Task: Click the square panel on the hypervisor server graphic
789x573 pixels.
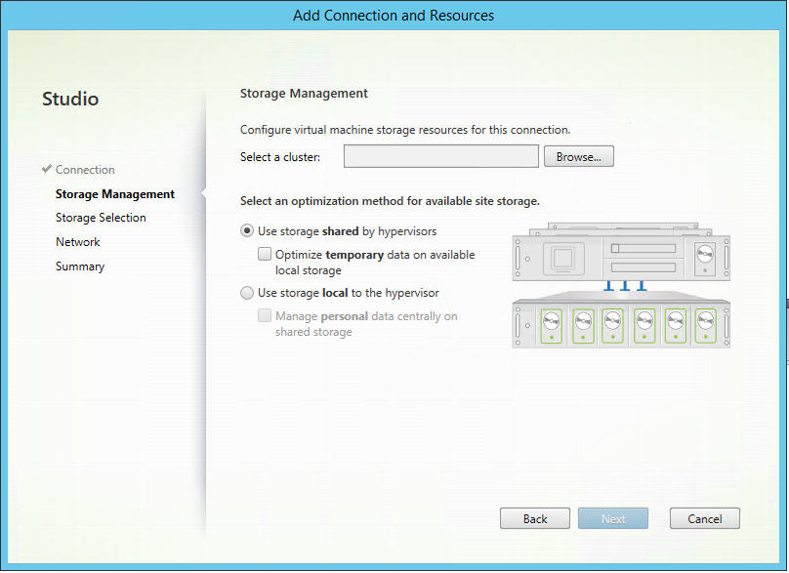Action: tap(562, 259)
